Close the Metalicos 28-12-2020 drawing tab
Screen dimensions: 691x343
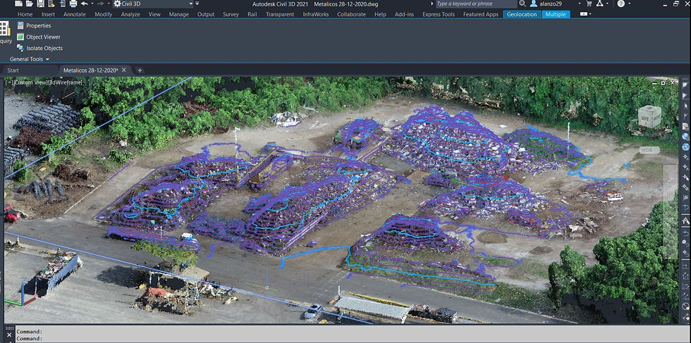[124, 70]
